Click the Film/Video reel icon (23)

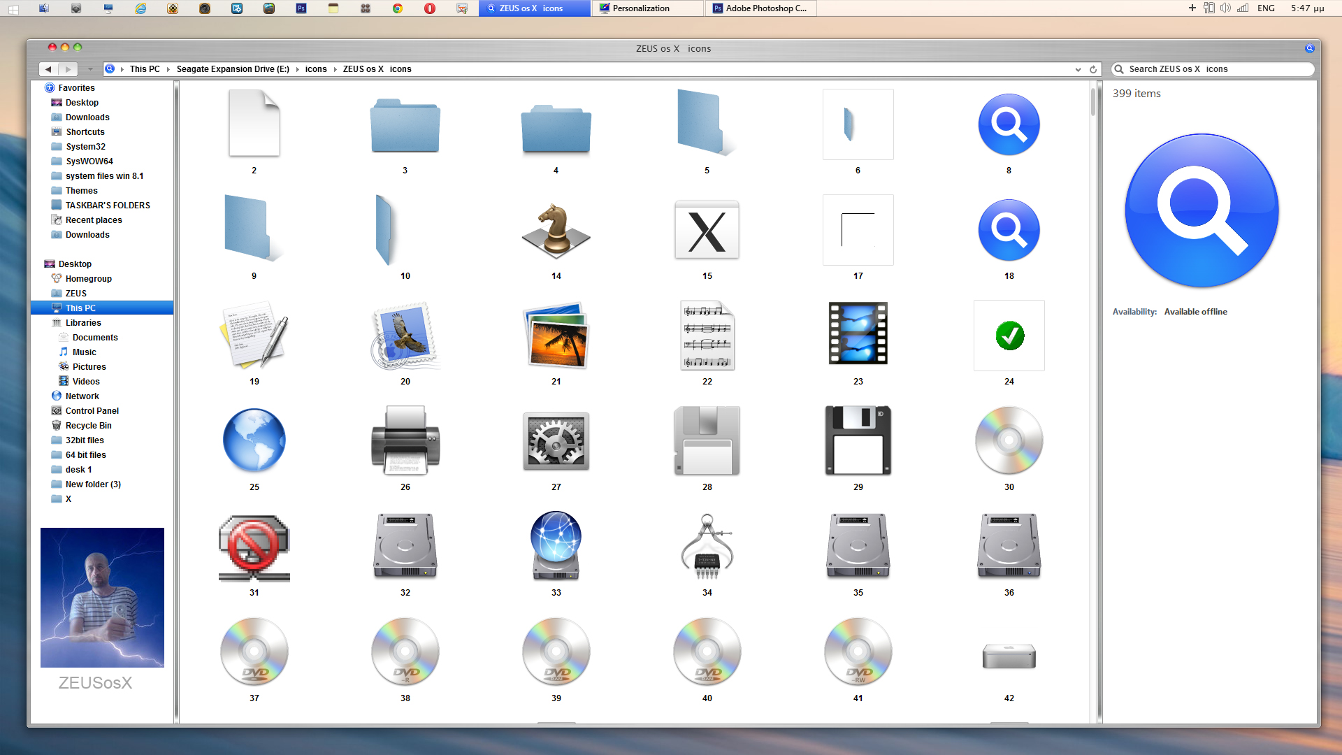(857, 335)
